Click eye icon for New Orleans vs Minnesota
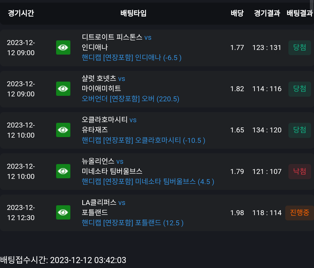This screenshot has height=268, width=314. (63, 171)
